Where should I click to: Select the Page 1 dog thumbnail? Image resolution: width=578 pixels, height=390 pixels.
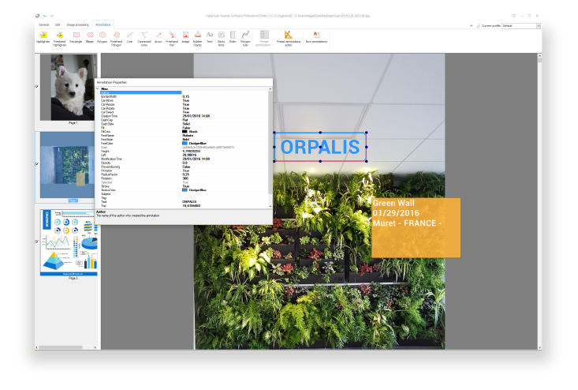[73, 92]
